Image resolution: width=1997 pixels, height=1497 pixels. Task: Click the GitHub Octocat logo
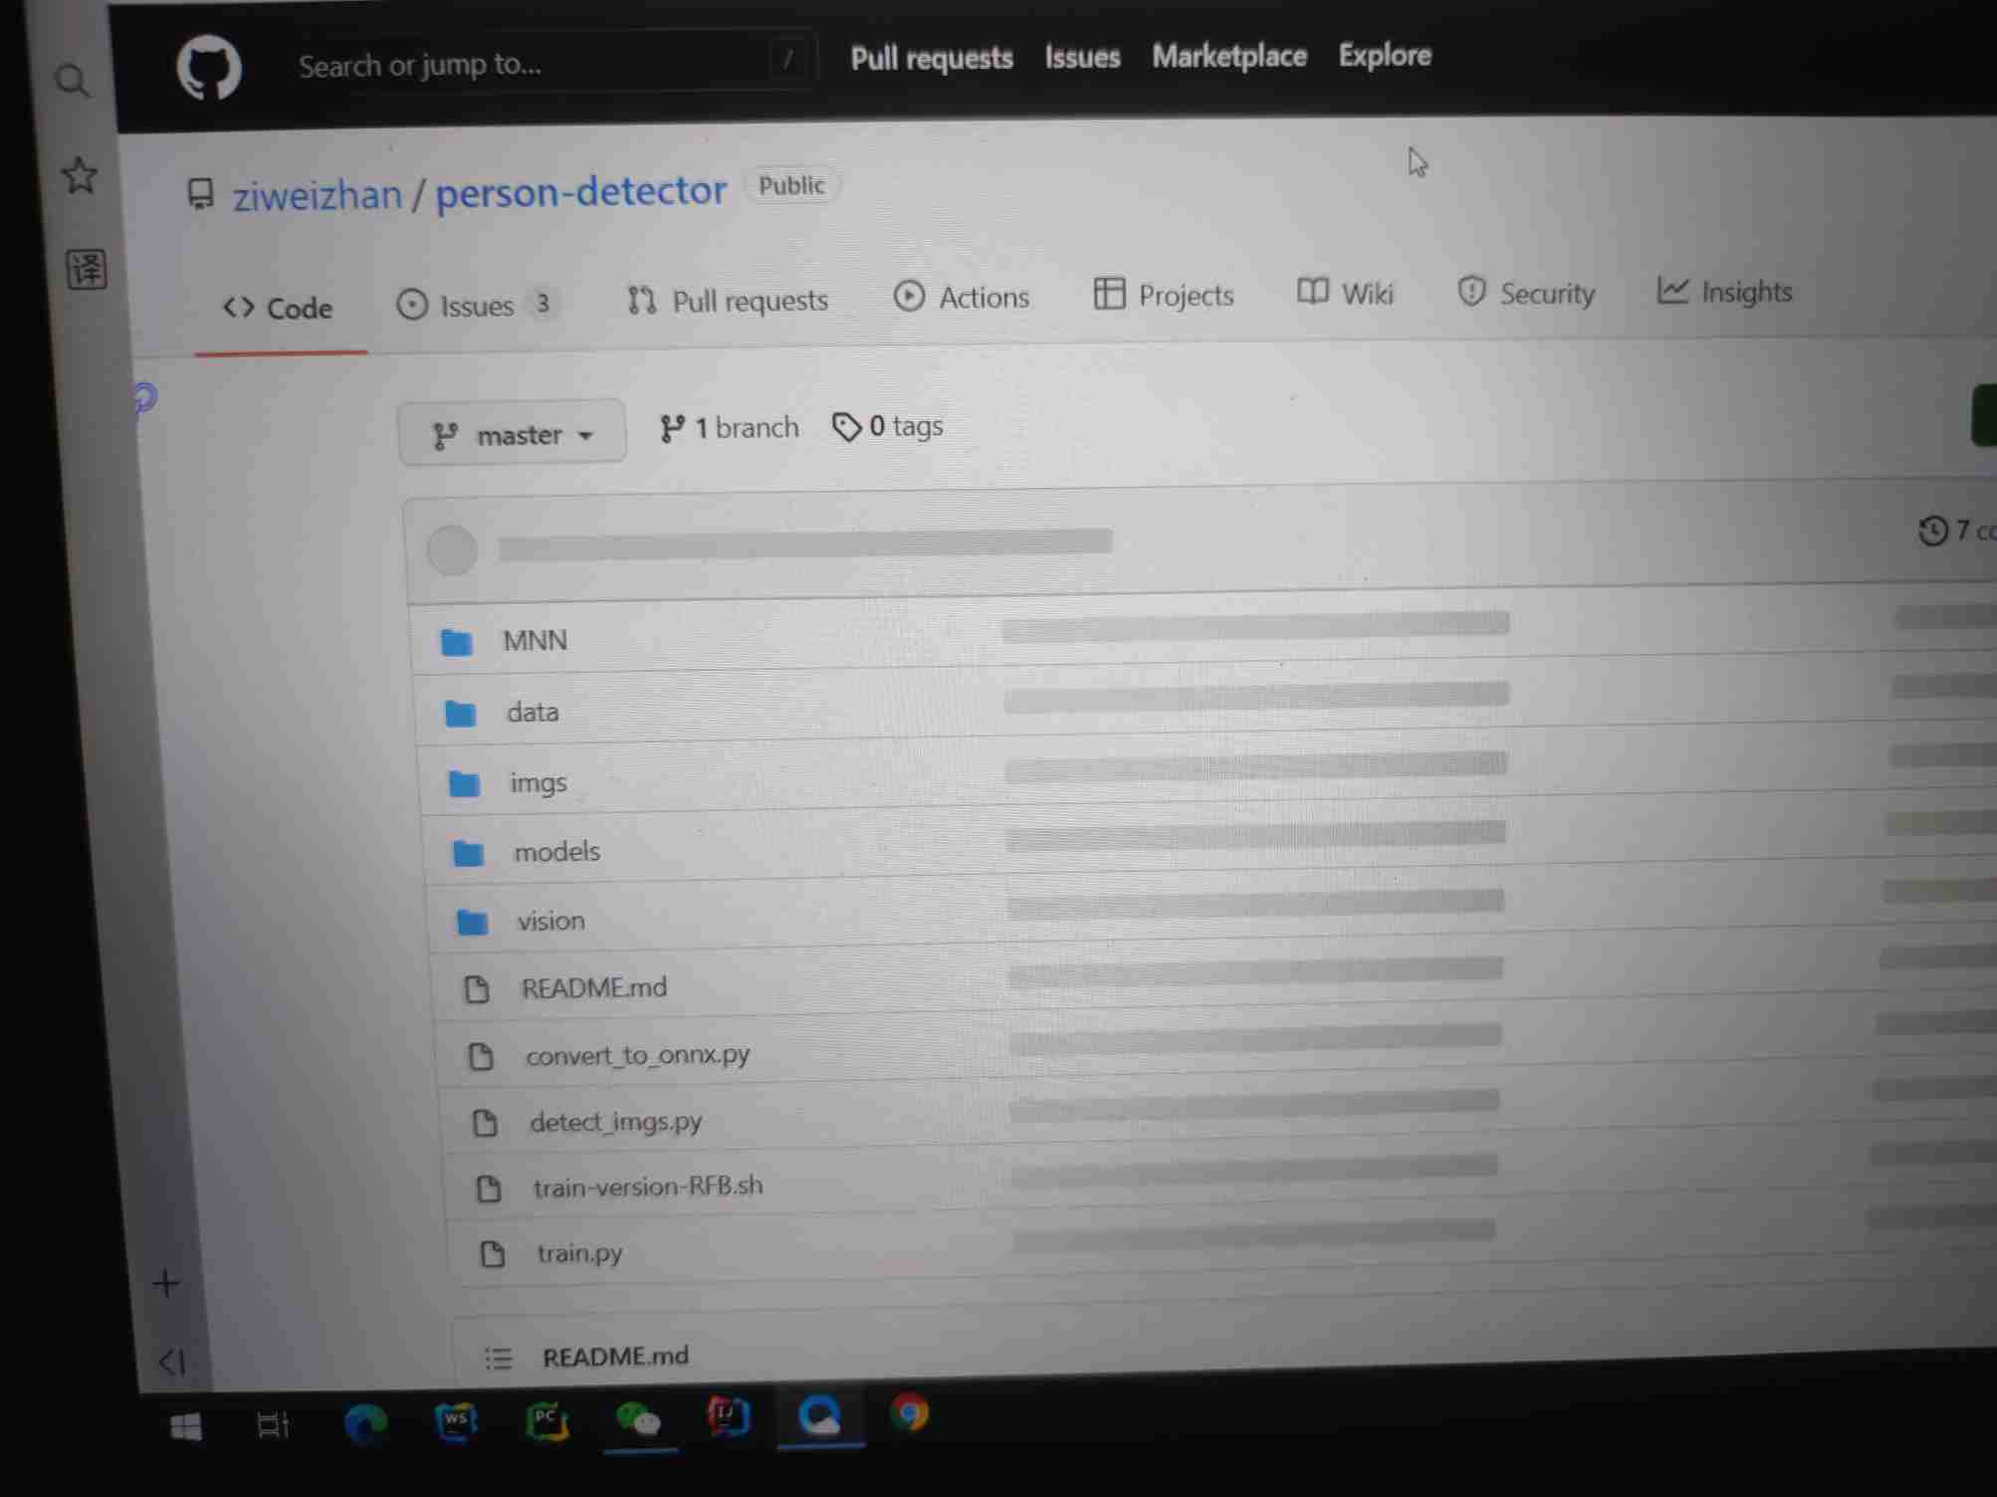click(209, 68)
